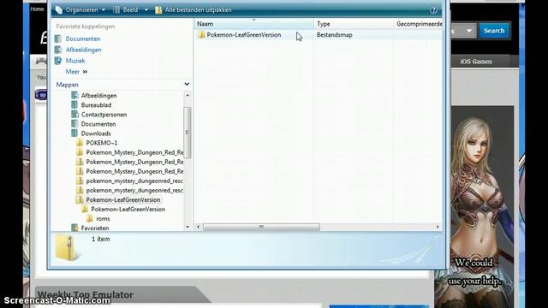Click the Organiseren toolbar icon

(x=59, y=9)
